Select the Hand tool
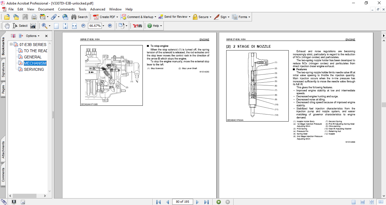 (7, 26)
